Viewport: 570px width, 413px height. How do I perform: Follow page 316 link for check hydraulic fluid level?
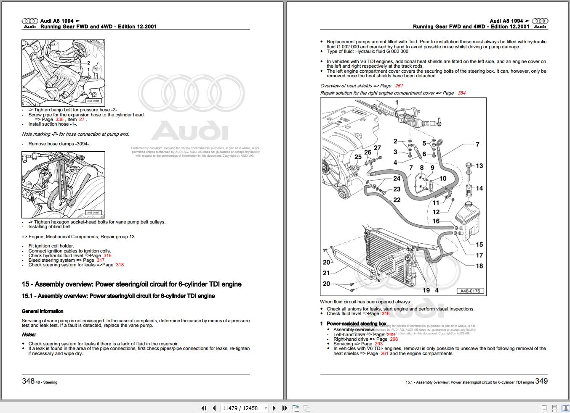107,255
